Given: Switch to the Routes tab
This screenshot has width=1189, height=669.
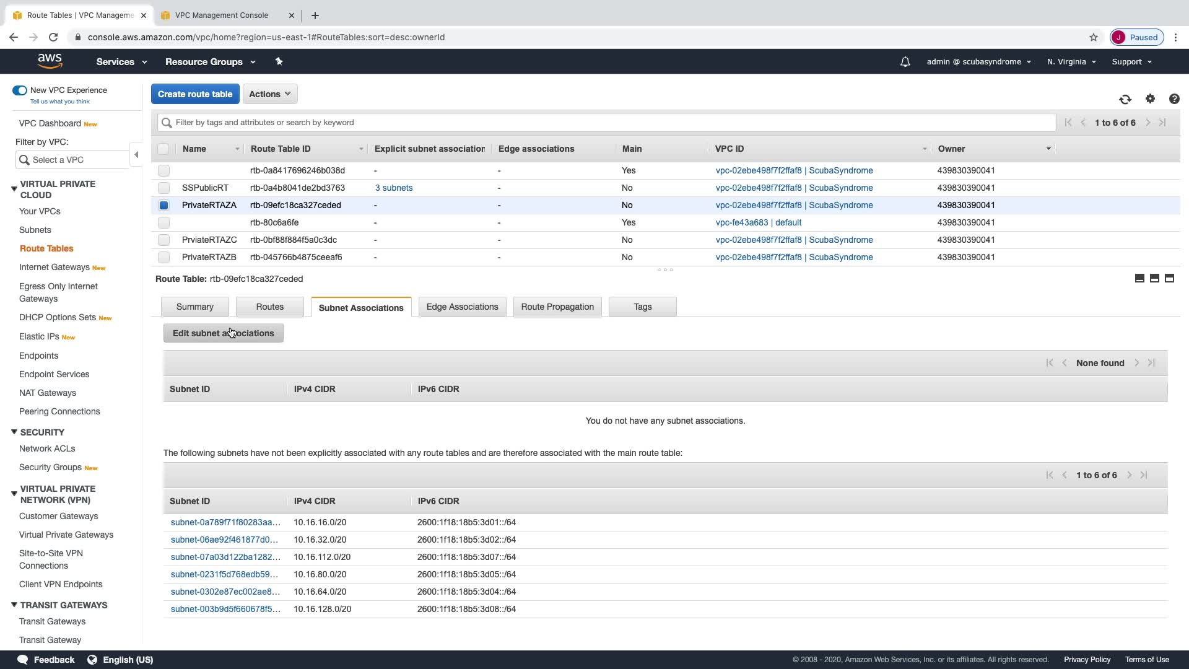Looking at the screenshot, I should pos(269,307).
